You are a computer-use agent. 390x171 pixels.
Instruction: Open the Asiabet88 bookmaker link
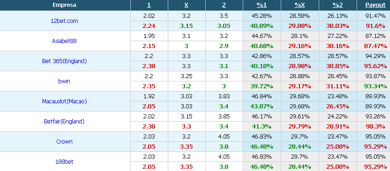pos(64,41)
